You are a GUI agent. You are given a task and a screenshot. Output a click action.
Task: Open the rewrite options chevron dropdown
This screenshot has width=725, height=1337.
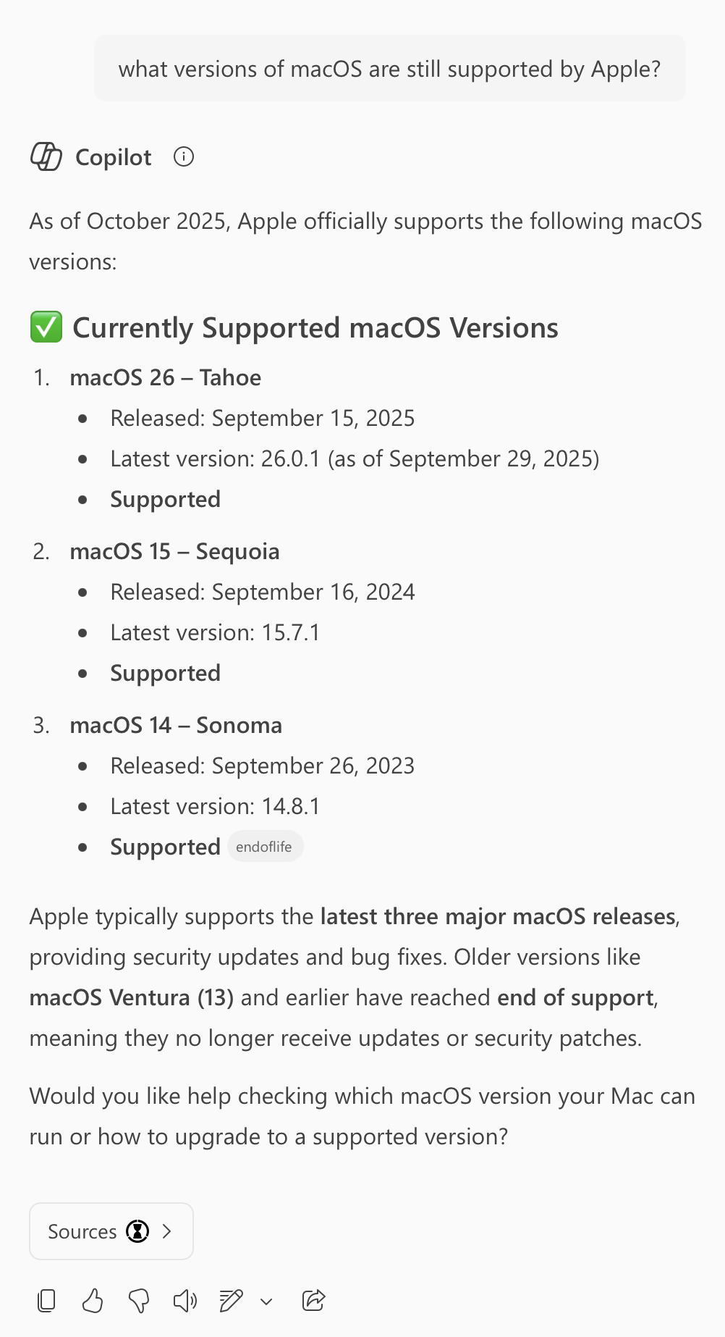pos(267,1300)
